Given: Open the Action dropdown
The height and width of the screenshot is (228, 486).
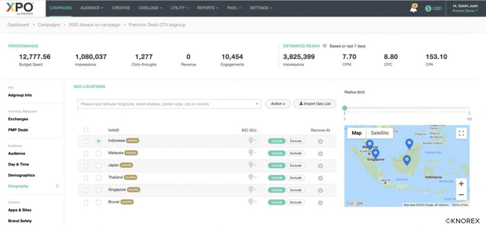Looking at the screenshot, I should click(x=278, y=104).
